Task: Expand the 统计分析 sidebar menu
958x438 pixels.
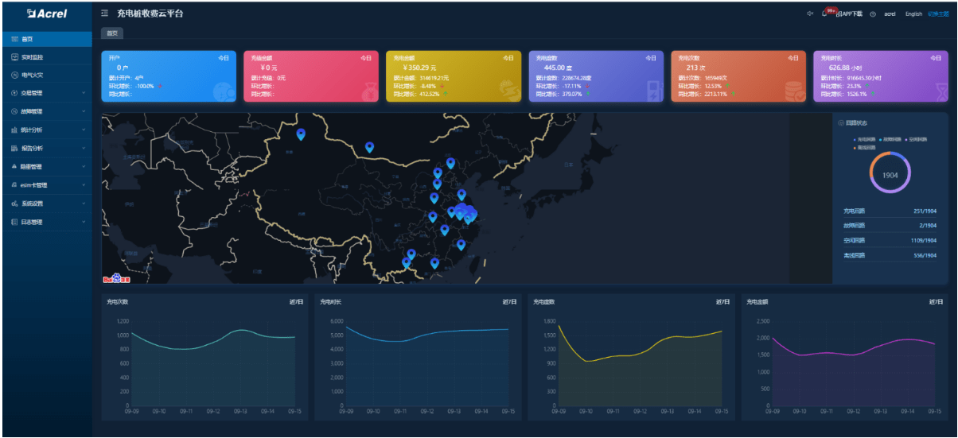Action: [46, 130]
